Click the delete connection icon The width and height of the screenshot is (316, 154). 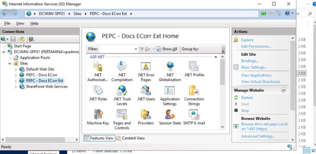[x=31, y=39]
